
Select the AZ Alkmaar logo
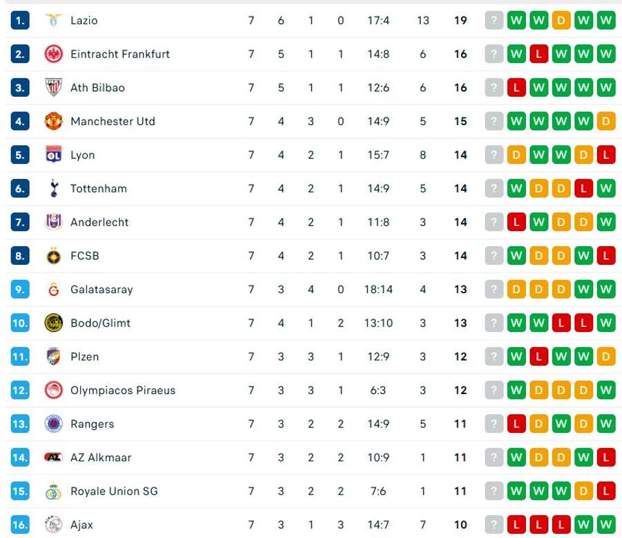click(x=53, y=457)
